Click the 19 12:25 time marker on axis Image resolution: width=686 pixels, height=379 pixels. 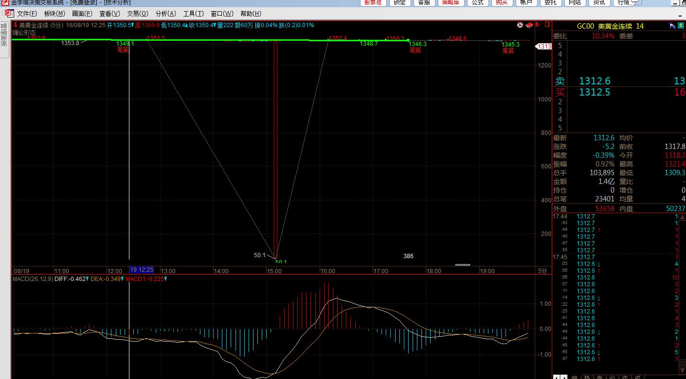pos(142,270)
